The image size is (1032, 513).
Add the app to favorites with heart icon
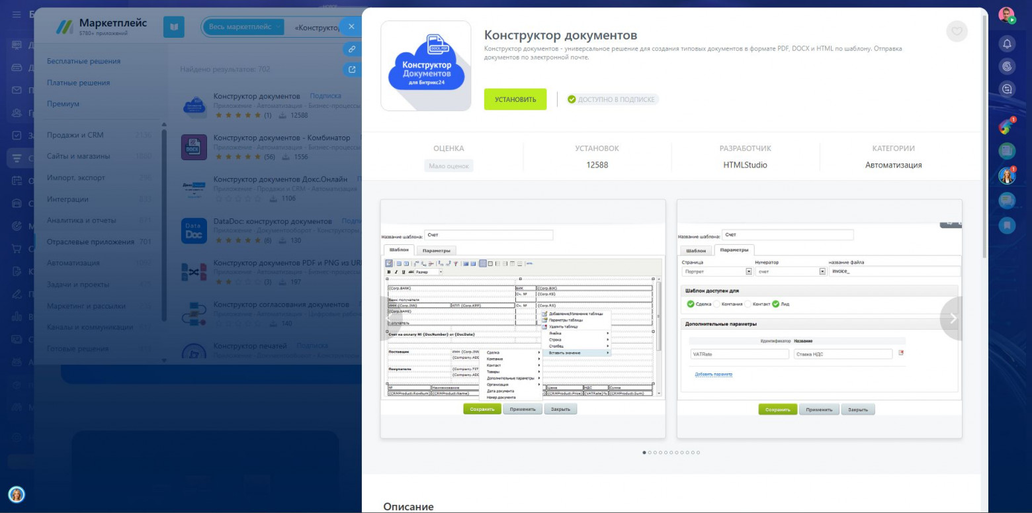(957, 31)
